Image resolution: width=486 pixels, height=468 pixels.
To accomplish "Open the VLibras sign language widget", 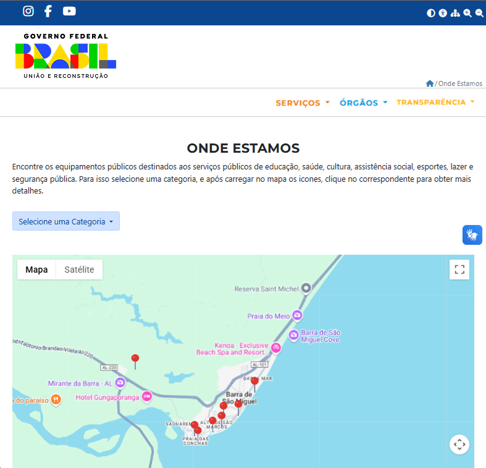I will 472,235.
